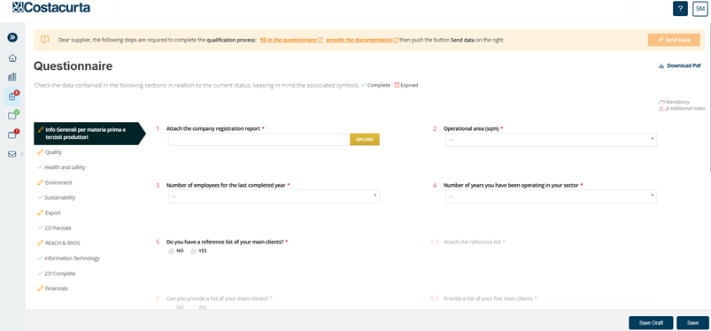
Task: Switch to the Export section
Action: coord(53,212)
